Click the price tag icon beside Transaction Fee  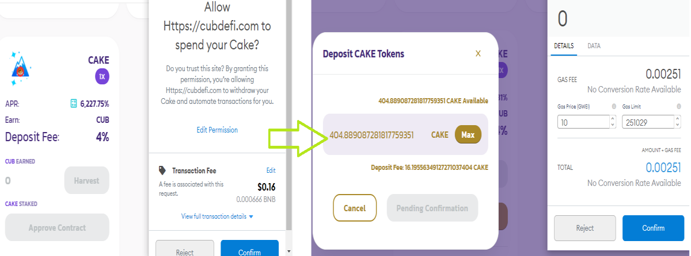tap(163, 170)
